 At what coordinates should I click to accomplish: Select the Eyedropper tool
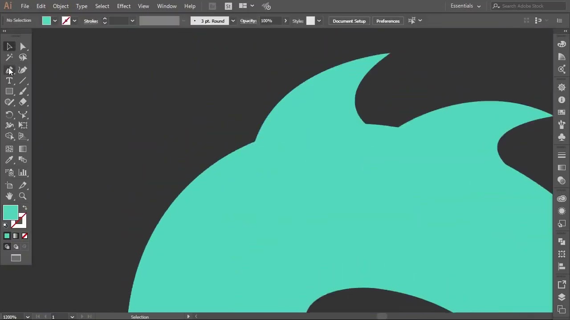coord(9,160)
